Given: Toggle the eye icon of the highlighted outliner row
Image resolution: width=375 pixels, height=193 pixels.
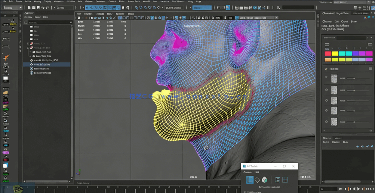Looking at the screenshot, I should pos(31,65).
